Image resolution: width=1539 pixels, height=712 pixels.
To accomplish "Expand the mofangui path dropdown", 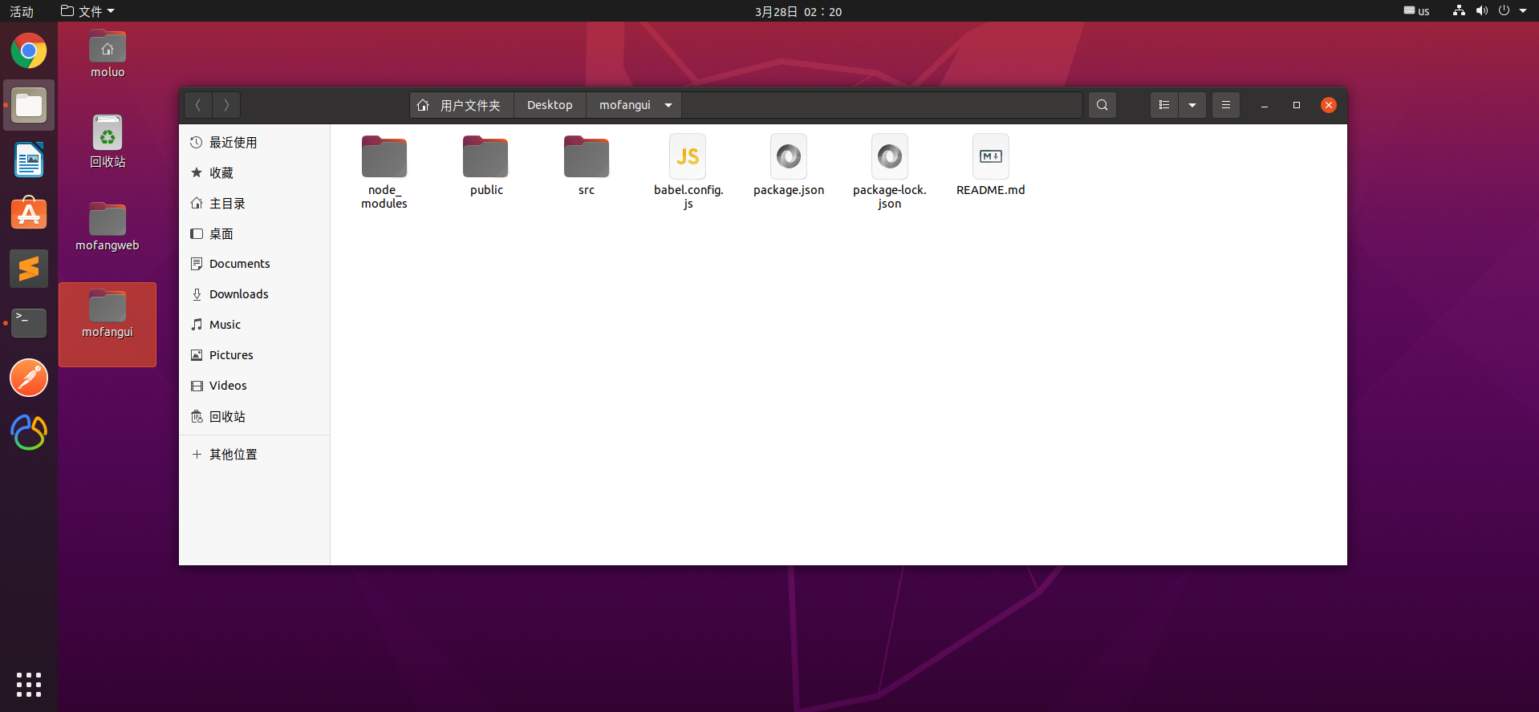I will pyautogui.click(x=668, y=105).
